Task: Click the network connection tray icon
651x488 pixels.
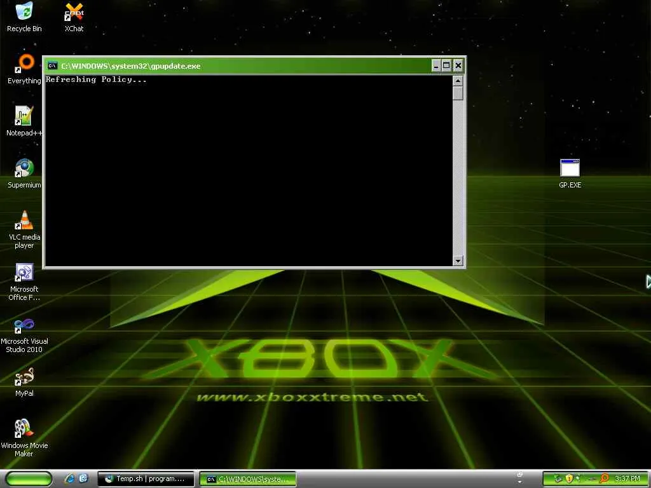Action: [592, 479]
